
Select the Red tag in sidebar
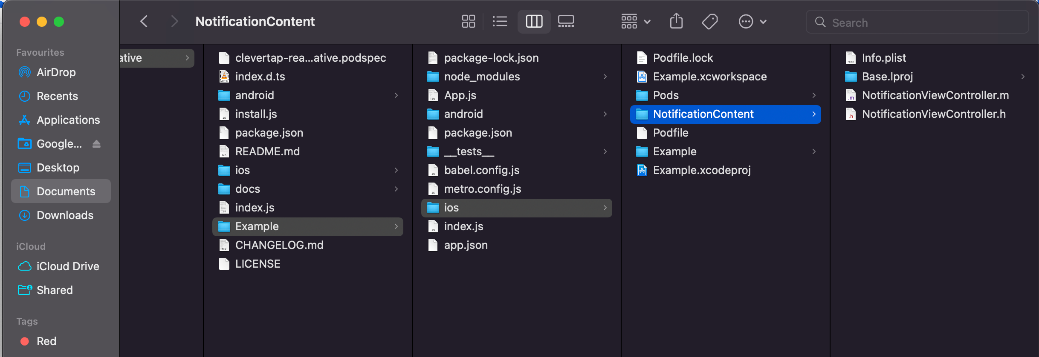pos(46,341)
